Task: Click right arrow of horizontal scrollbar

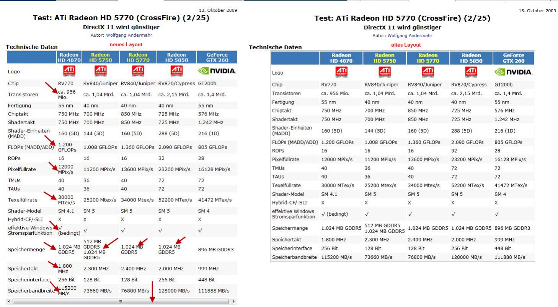Action: [234, 302]
